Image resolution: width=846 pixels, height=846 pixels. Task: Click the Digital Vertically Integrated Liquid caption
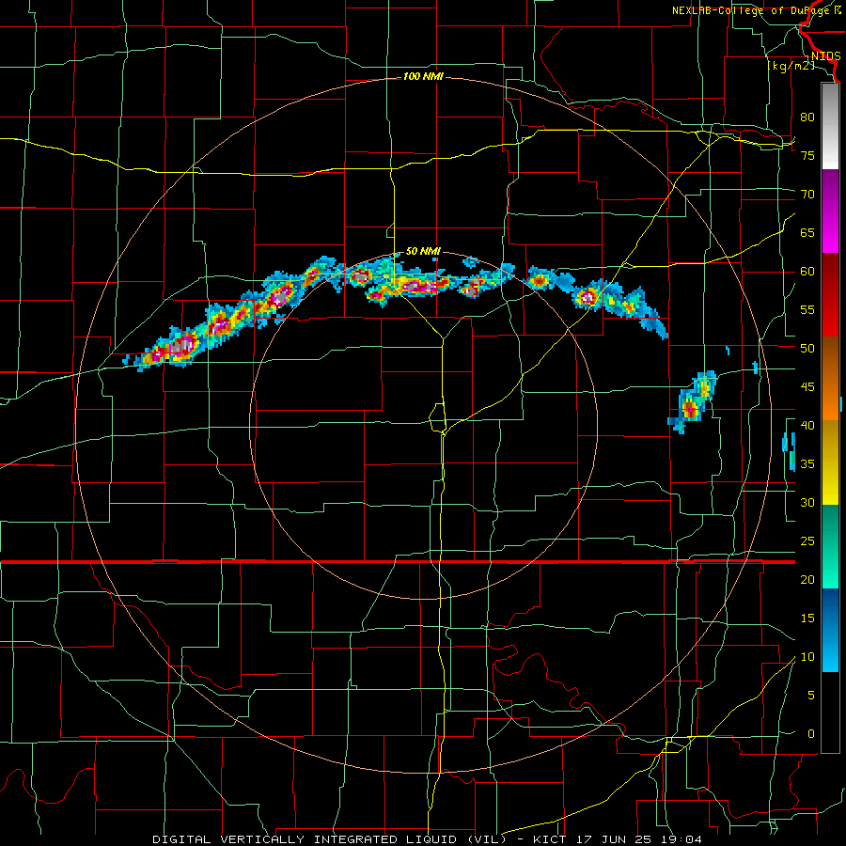[428, 839]
